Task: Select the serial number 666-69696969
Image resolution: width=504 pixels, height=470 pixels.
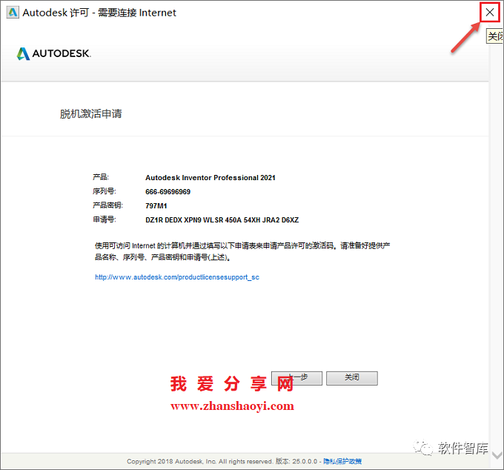Action: coord(168,192)
